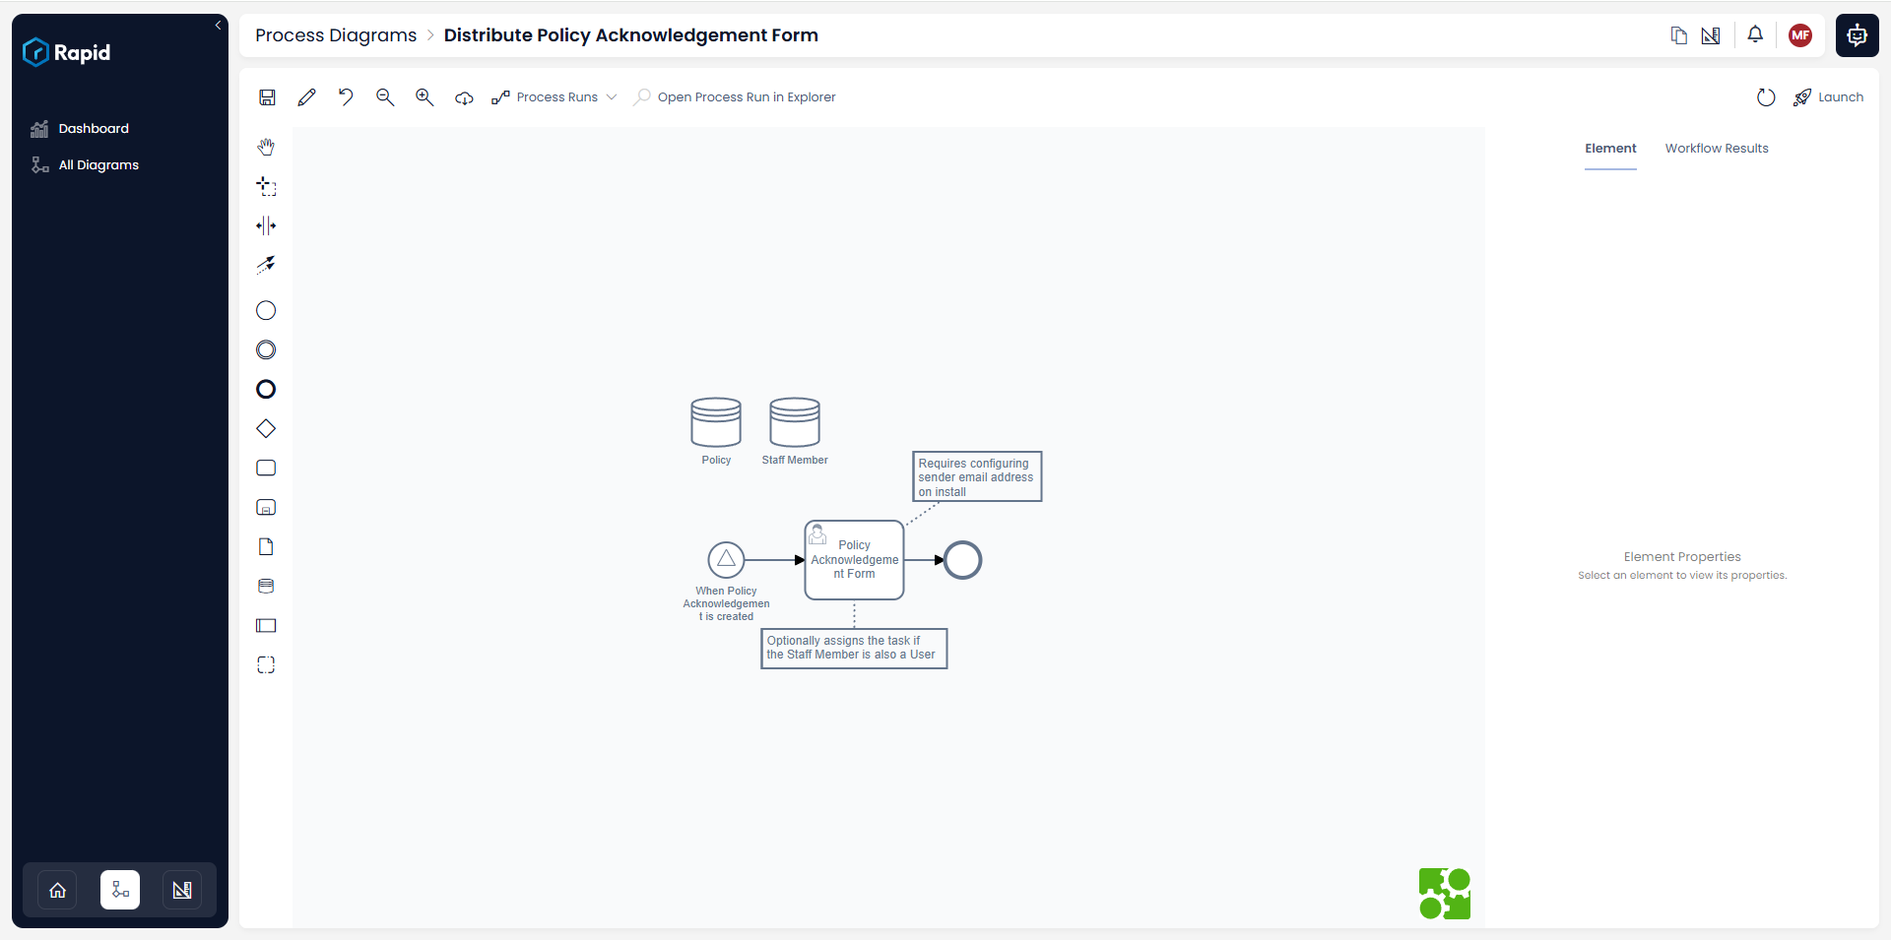
Task: Click the refresh circle icon near Launch
Action: click(x=1766, y=97)
